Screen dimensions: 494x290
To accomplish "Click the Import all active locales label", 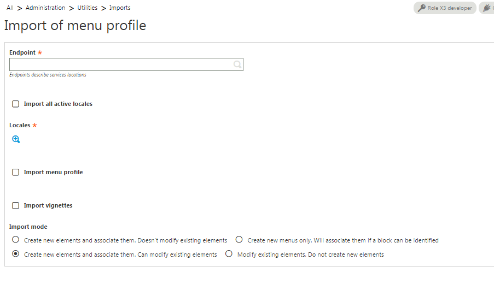I will 58,104.
